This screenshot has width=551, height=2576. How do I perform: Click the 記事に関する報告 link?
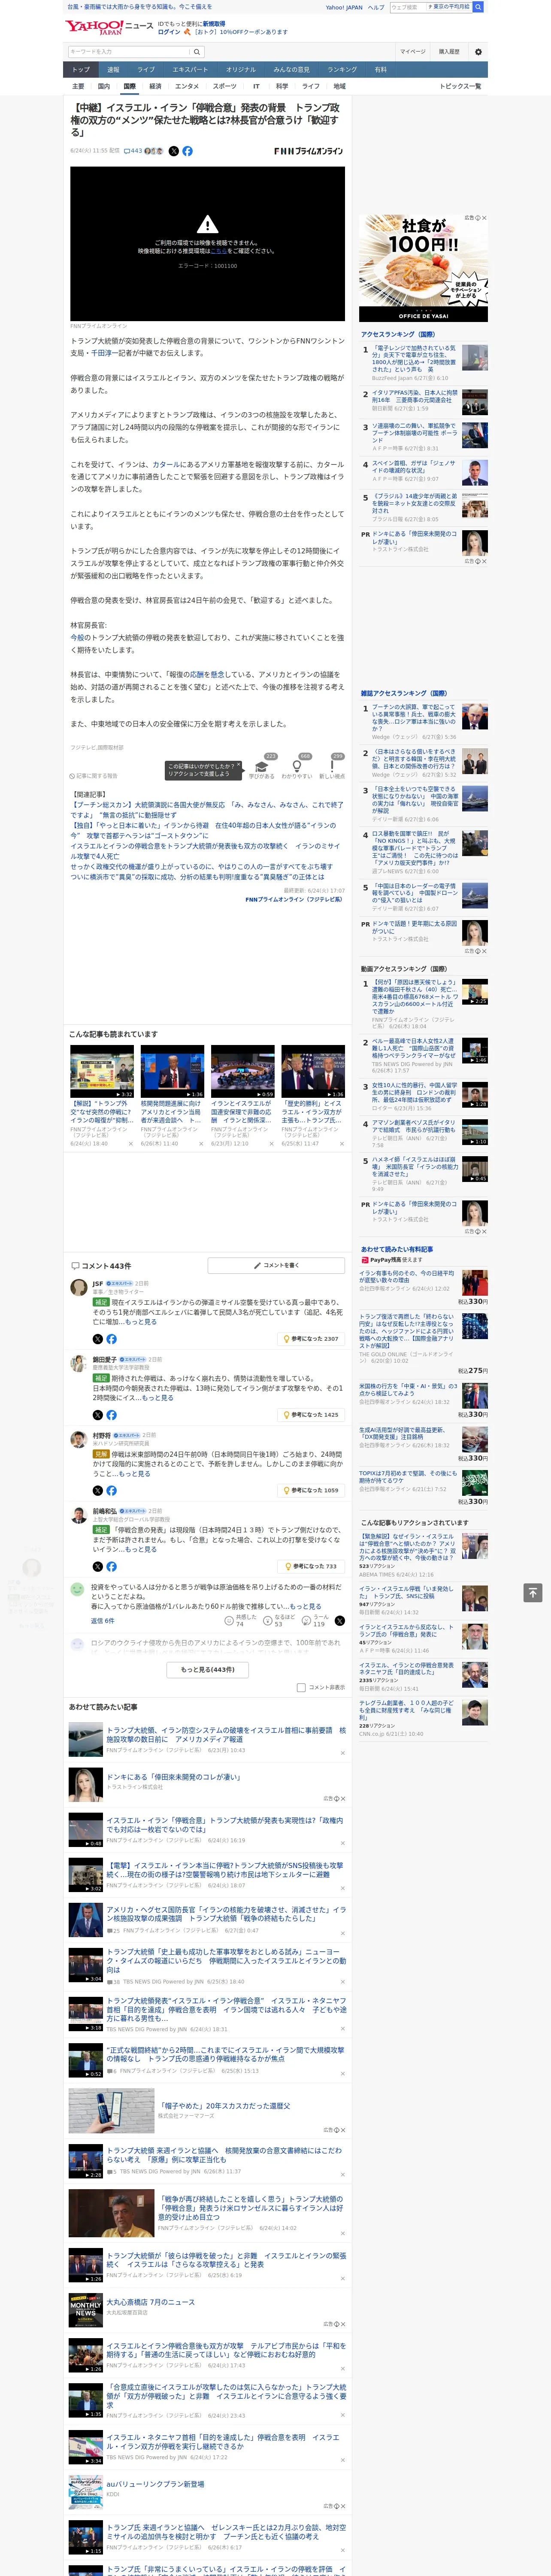95,776
